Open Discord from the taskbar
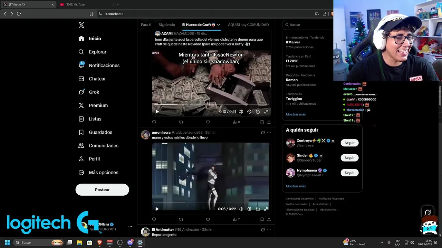 (x=130, y=242)
